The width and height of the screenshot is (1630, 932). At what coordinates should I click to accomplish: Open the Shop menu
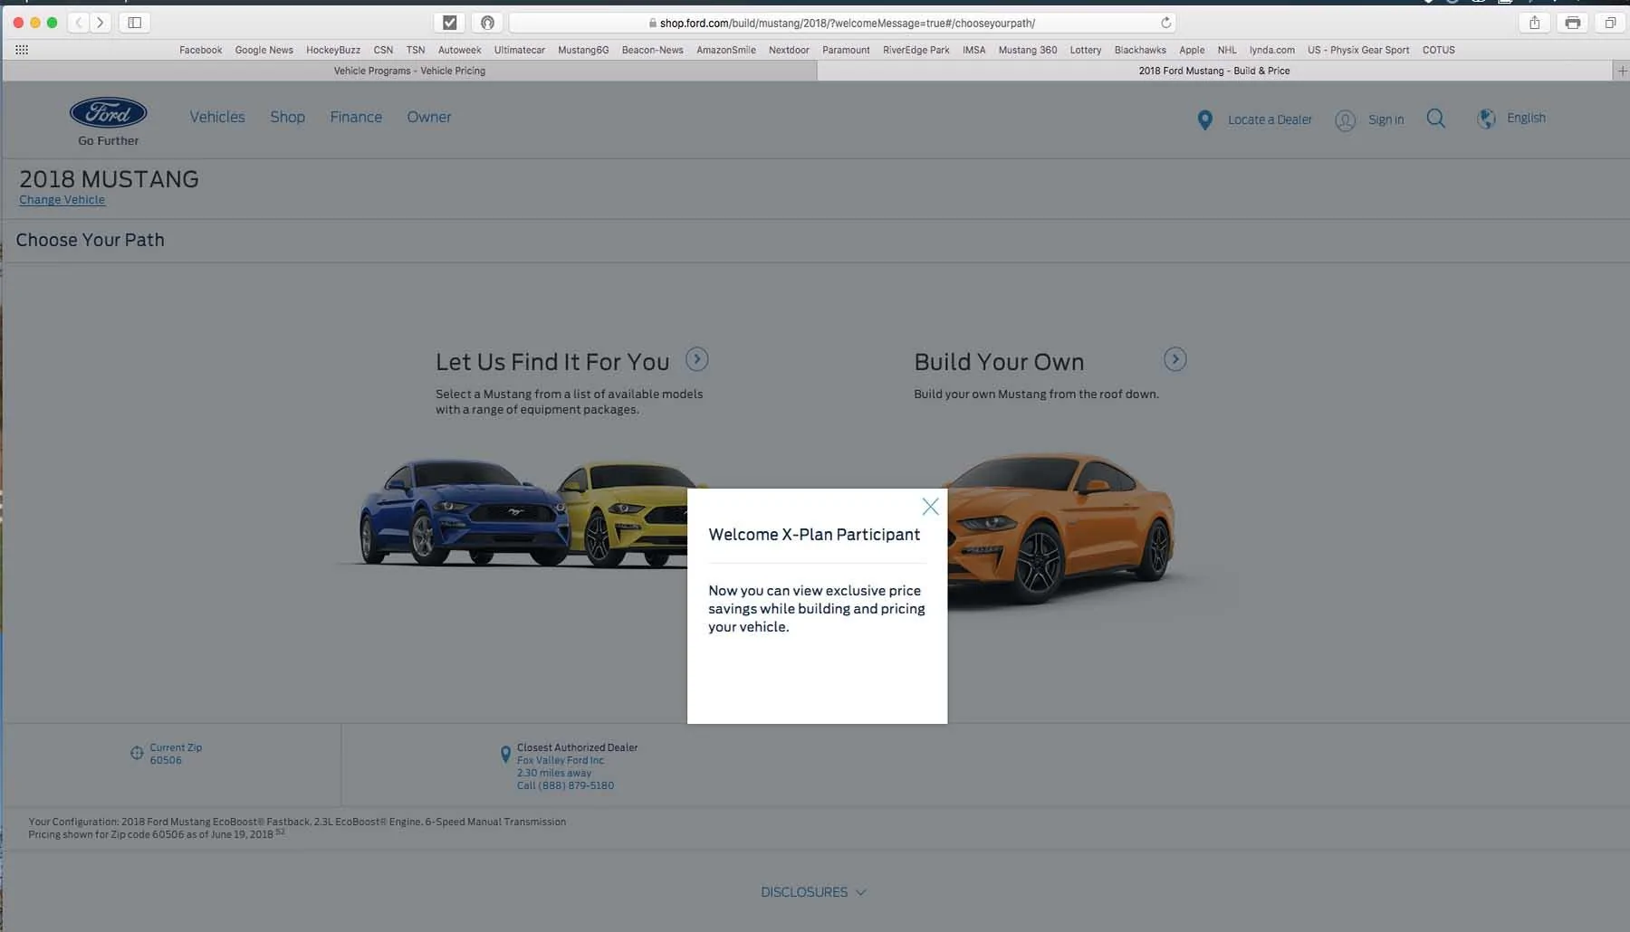click(x=287, y=117)
